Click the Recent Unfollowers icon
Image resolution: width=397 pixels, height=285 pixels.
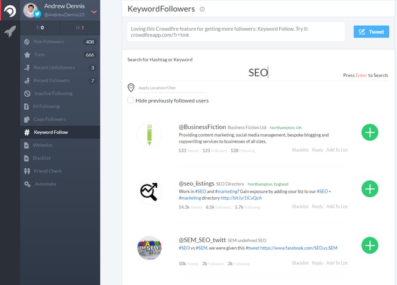(x=27, y=67)
